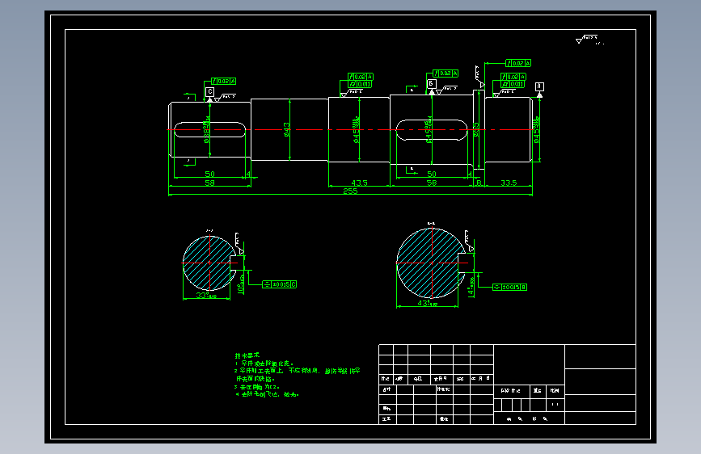Select the technical requirements heading 技术要求
This screenshot has height=454, width=701.
pyautogui.click(x=247, y=355)
